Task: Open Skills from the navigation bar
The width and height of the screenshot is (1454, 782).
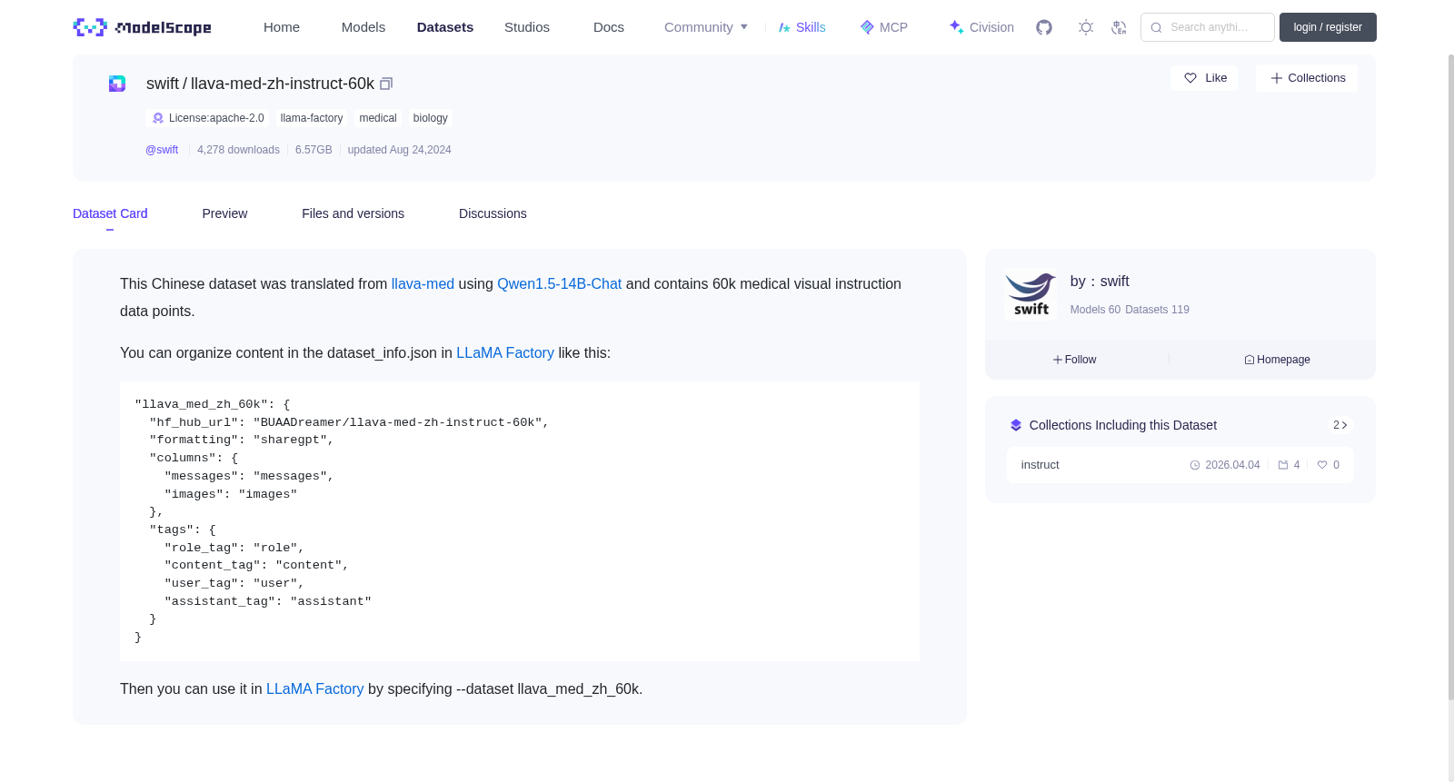Action: tap(802, 27)
